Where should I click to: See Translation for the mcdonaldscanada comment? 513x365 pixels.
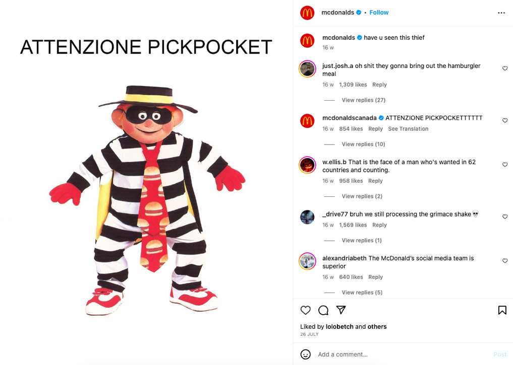(x=408, y=129)
